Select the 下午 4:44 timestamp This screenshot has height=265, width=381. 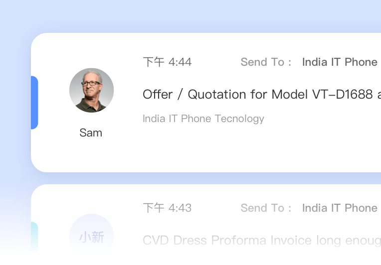coord(167,62)
